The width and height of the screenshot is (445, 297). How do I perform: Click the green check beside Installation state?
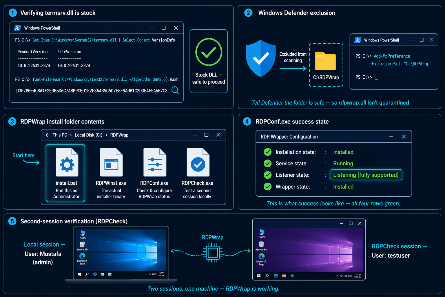tap(268, 152)
